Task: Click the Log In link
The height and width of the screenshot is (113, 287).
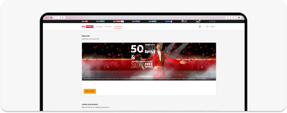Action: 212,27
